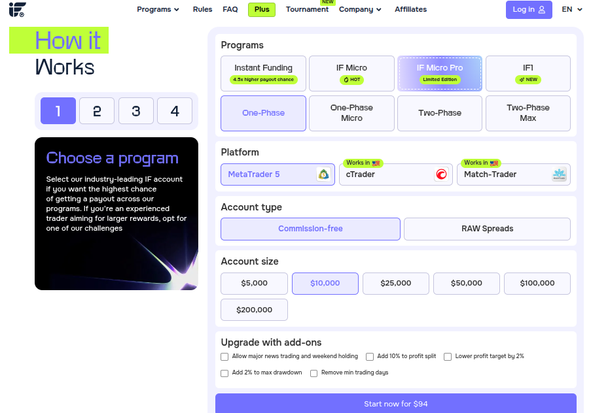
Task: Click the person icon in the Log in button
Action: point(541,10)
